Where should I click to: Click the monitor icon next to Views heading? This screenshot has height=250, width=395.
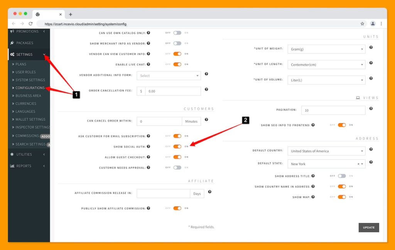357,98
